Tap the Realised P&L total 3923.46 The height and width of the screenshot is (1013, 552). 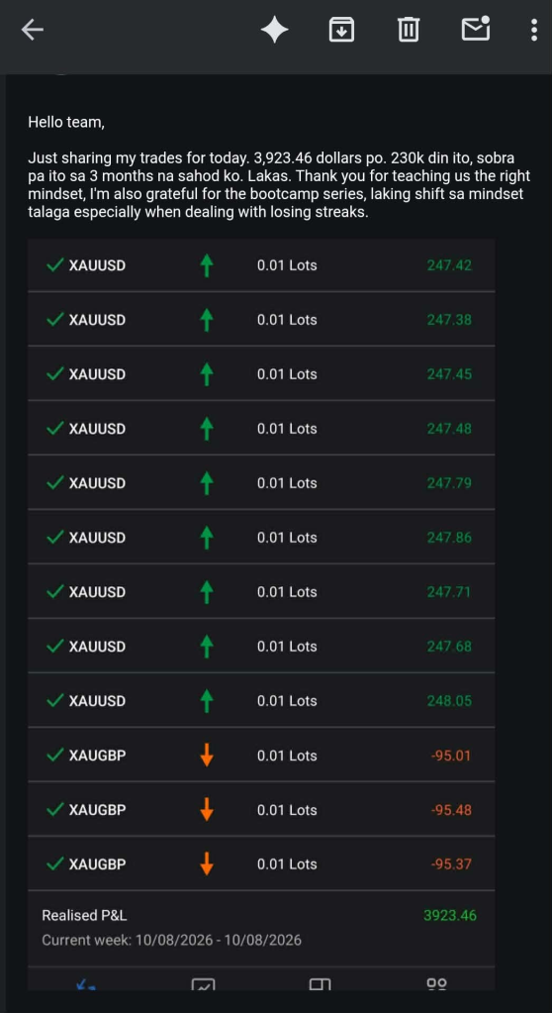[x=450, y=915]
